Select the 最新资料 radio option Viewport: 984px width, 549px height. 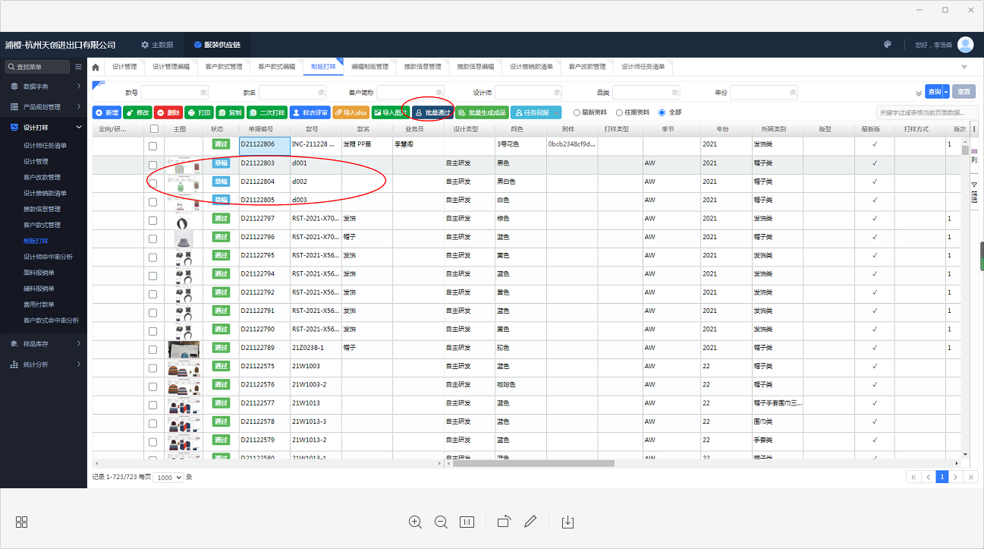point(577,112)
